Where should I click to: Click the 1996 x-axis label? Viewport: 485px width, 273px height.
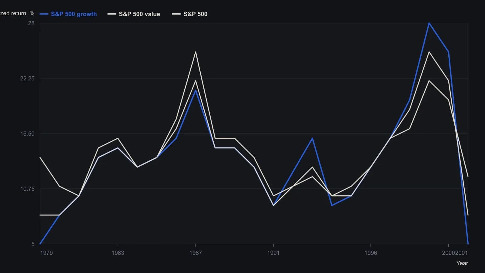(371, 253)
